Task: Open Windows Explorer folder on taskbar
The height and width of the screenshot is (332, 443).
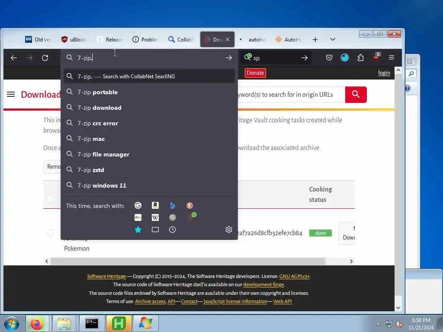Action: 64,323
